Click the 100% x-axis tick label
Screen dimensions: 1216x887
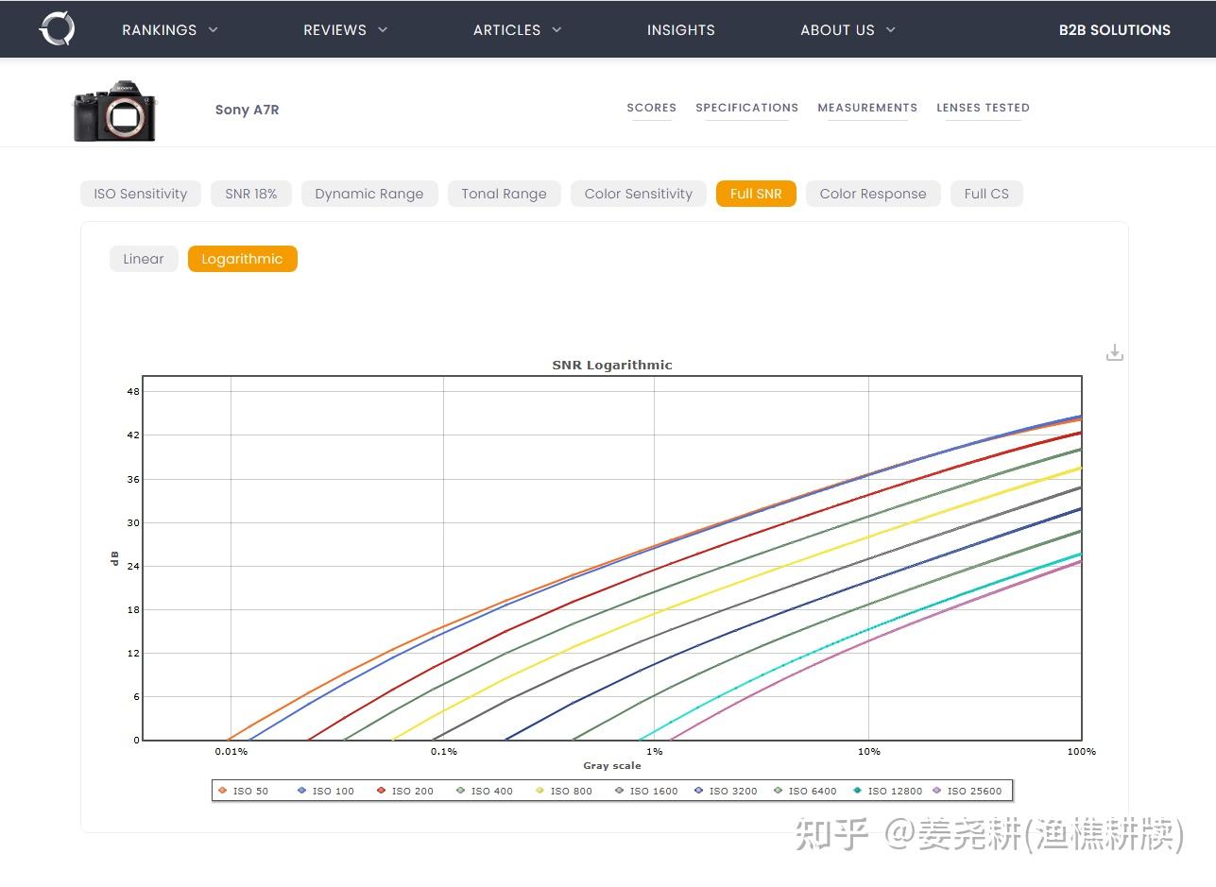coord(1082,752)
